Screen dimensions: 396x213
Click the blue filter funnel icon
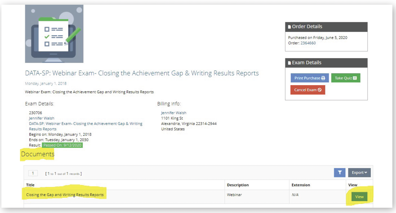pyautogui.click(x=340, y=173)
